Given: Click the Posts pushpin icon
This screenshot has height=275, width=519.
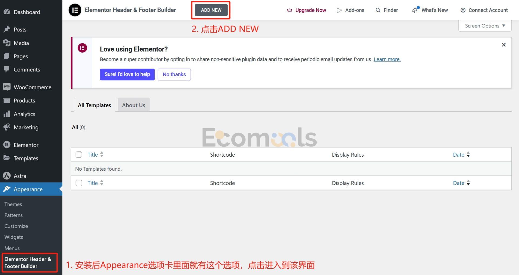Looking at the screenshot, I should [x=7, y=29].
